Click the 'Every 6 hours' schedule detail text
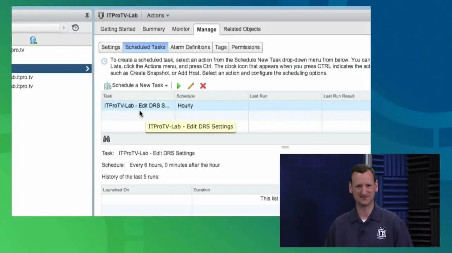452x253 pixels. 175,165
